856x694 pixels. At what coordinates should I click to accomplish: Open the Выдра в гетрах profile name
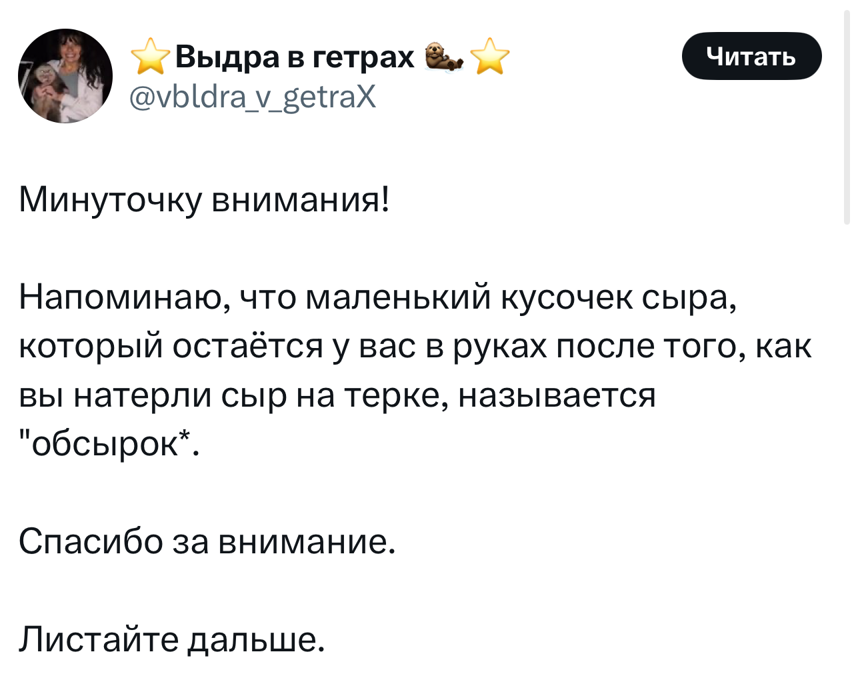point(295,57)
